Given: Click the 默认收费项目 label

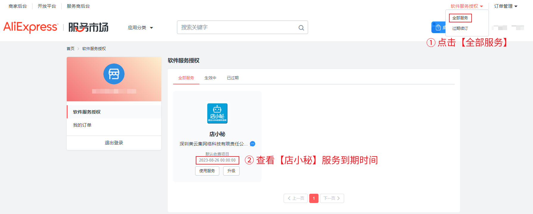Looking at the screenshot, I should pos(217,154).
